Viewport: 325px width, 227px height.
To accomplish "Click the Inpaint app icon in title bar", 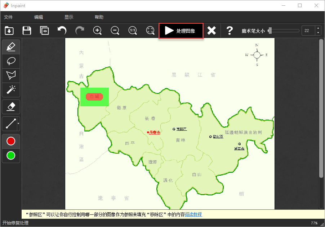I will 6,5.
